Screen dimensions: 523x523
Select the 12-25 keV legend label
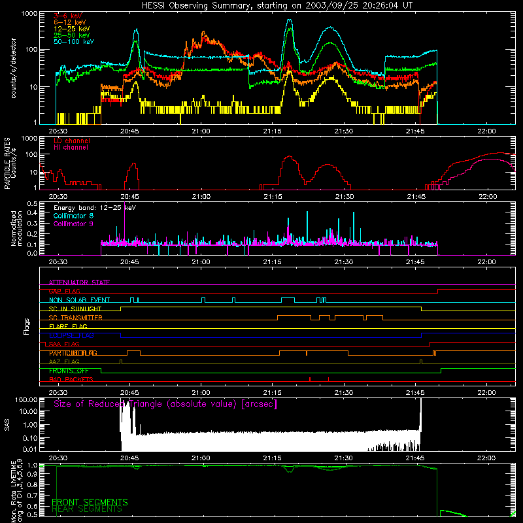point(71,29)
